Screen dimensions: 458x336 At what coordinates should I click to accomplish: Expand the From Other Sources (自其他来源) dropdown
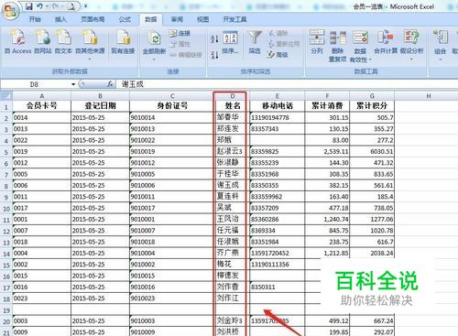tap(90, 59)
